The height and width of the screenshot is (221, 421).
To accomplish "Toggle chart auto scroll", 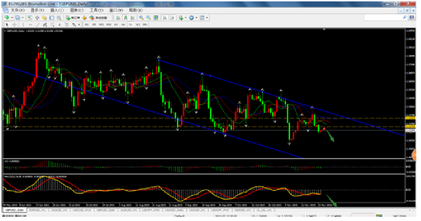I will click(165, 18).
